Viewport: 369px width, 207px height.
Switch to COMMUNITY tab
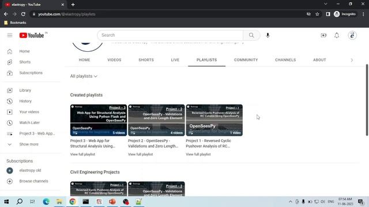coord(246,60)
